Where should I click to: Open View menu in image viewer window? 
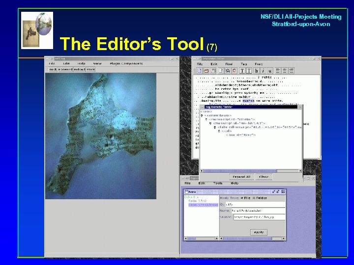(97, 63)
